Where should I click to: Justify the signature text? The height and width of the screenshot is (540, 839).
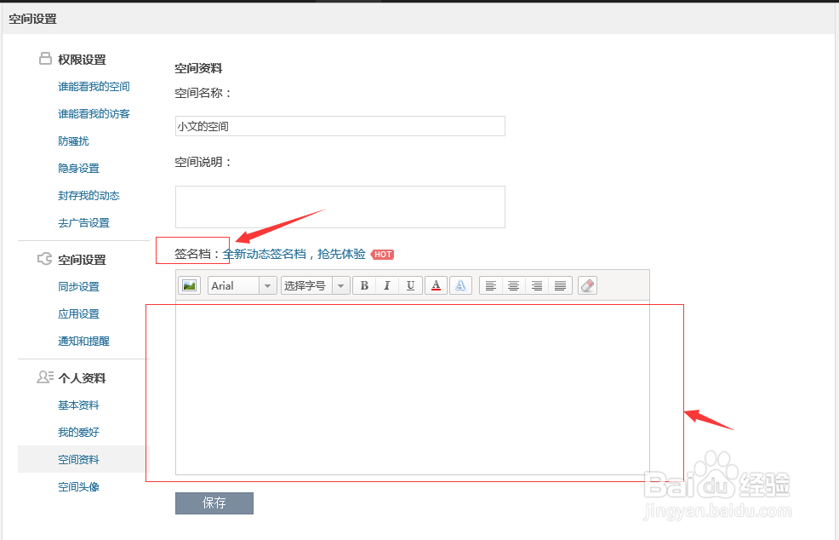tap(560, 285)
